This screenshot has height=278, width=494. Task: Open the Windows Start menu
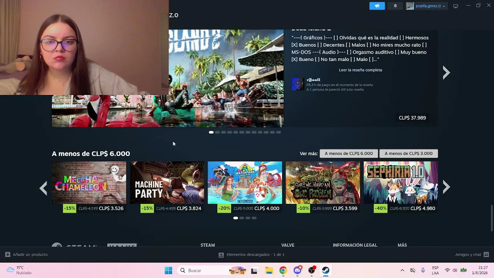coord(168,270)
